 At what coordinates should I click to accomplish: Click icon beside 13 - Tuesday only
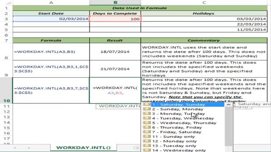[x=147, y=145]
